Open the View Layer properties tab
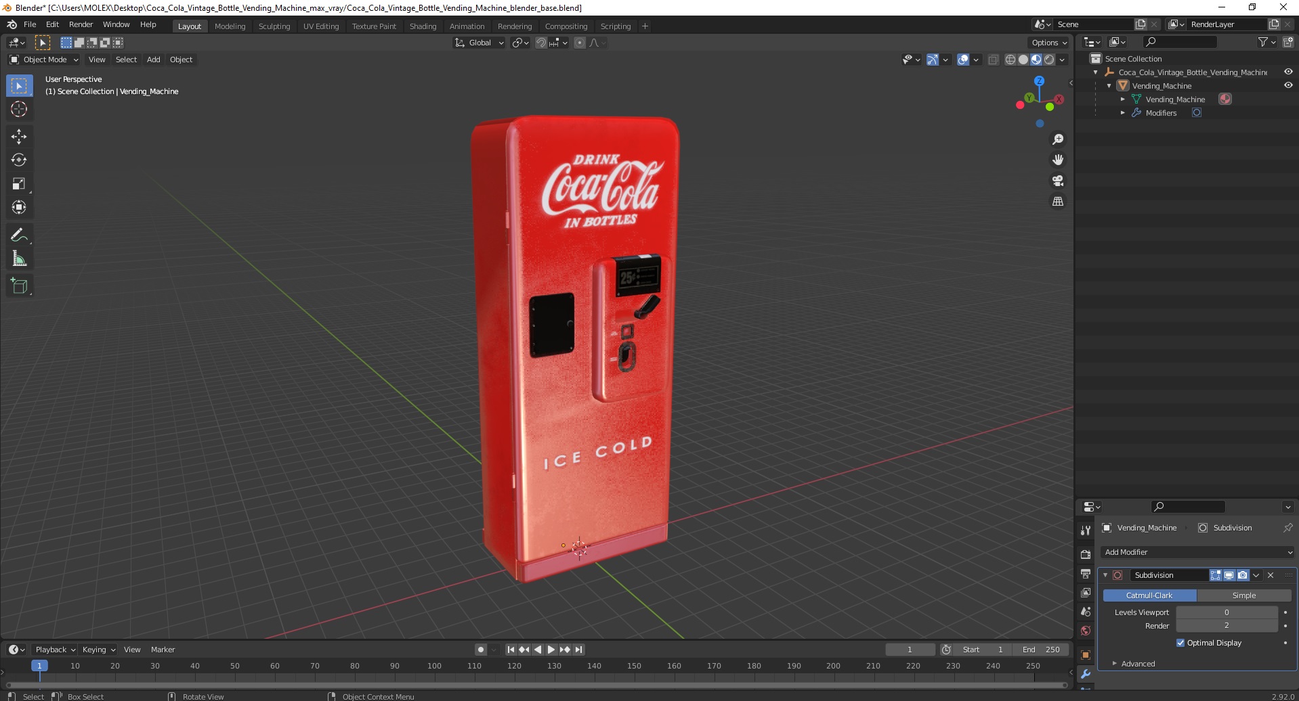 pyautogui.click(x=1086, y=593)
